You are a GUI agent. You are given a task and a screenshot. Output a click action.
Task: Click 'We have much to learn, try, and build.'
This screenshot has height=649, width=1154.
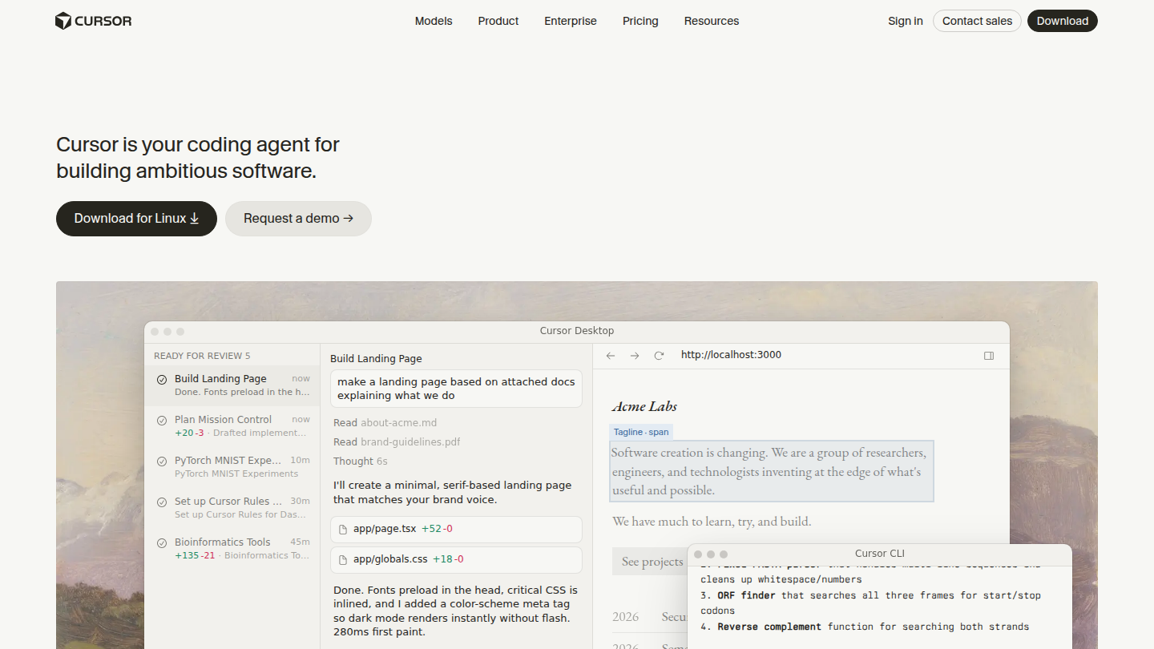(712, 522)
